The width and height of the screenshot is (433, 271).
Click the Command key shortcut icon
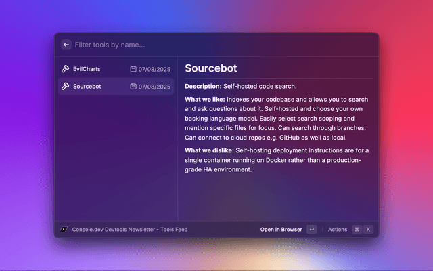pyautogui.click(x=357, y=230)
